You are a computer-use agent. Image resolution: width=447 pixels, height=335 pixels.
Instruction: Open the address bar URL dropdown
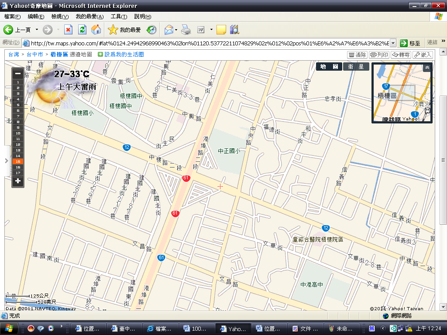click(393, 43)
